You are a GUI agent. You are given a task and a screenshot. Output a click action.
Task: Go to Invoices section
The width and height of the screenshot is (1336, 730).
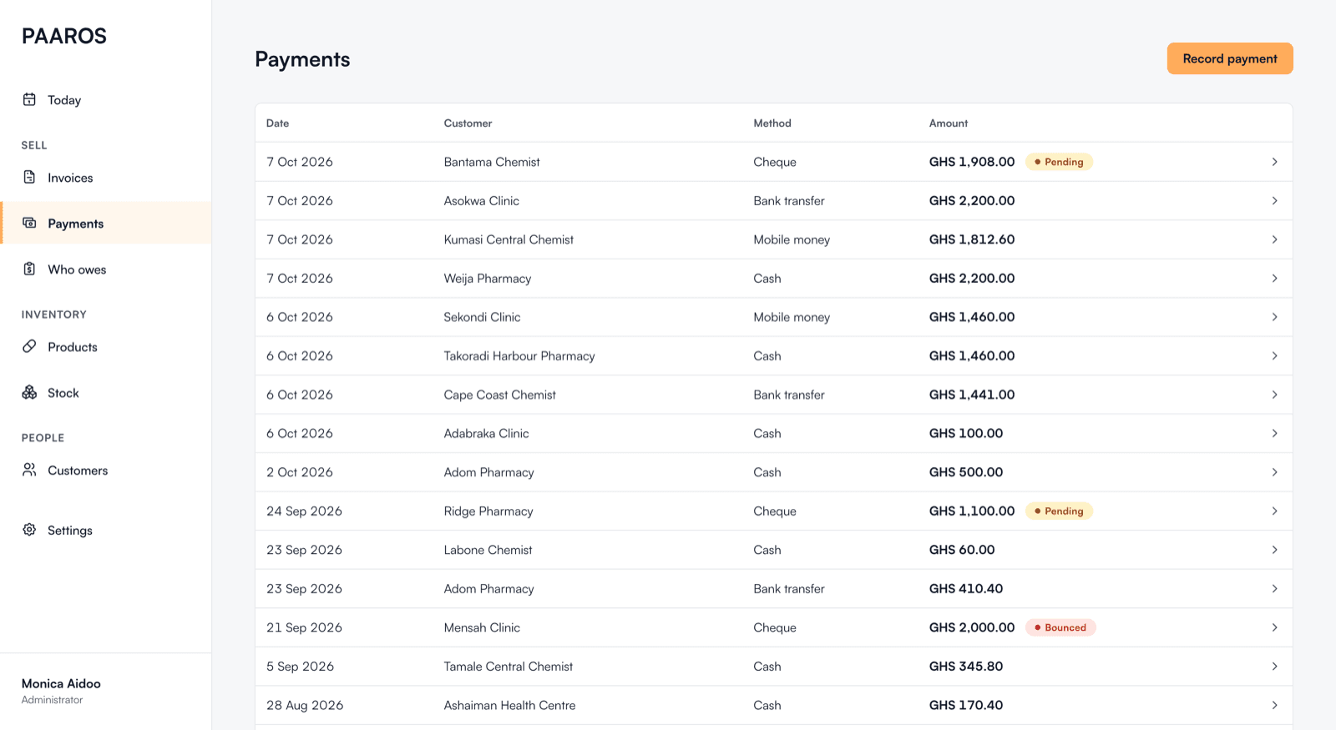pos(106,178)
